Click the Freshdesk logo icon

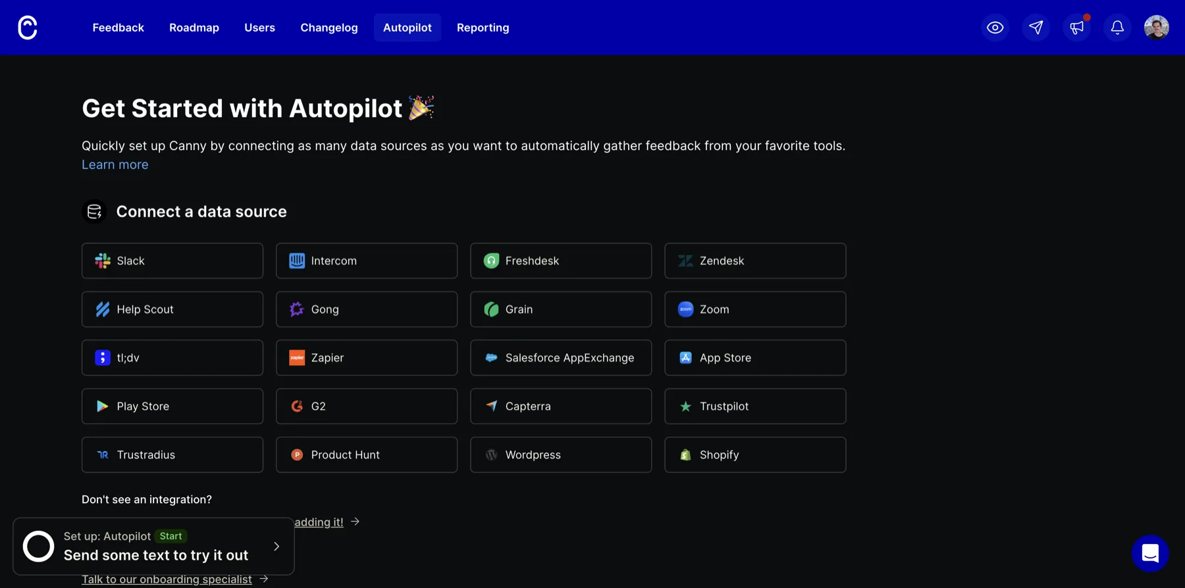tap(491, 261)
